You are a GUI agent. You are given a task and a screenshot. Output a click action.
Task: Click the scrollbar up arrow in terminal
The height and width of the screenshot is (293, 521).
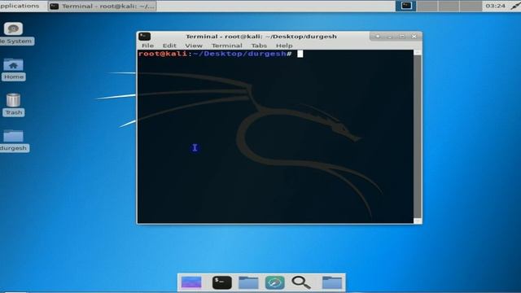pyautogui.click(x=418, y=52)
